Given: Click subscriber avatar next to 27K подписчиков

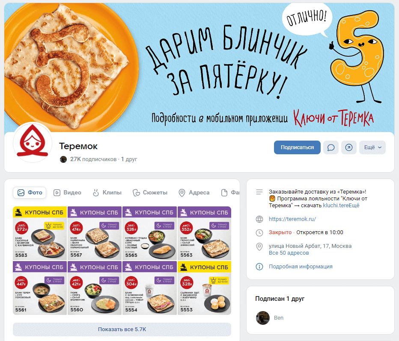Looking at the screenshot, I should 63,159.
